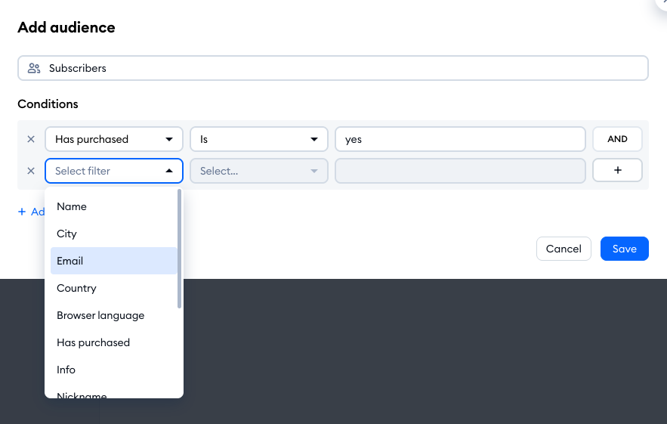Click the plus button on second row
This screenshot has width=667, height=424.
point(617,171)
